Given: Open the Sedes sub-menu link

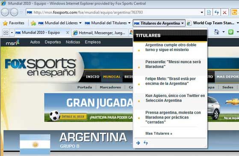Looking at the screenshot, I should [228, 87].
